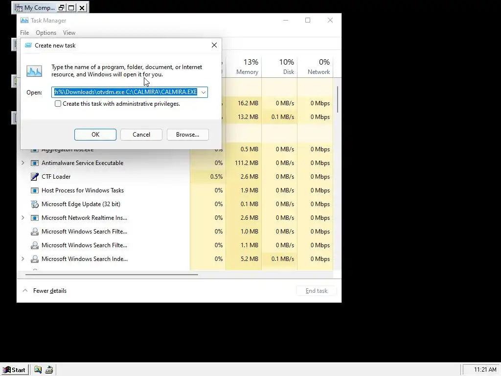Select Microsoft Edge Update (32 bit) row
The width and height of the screenshot is (501, 376).
[175, 204]
